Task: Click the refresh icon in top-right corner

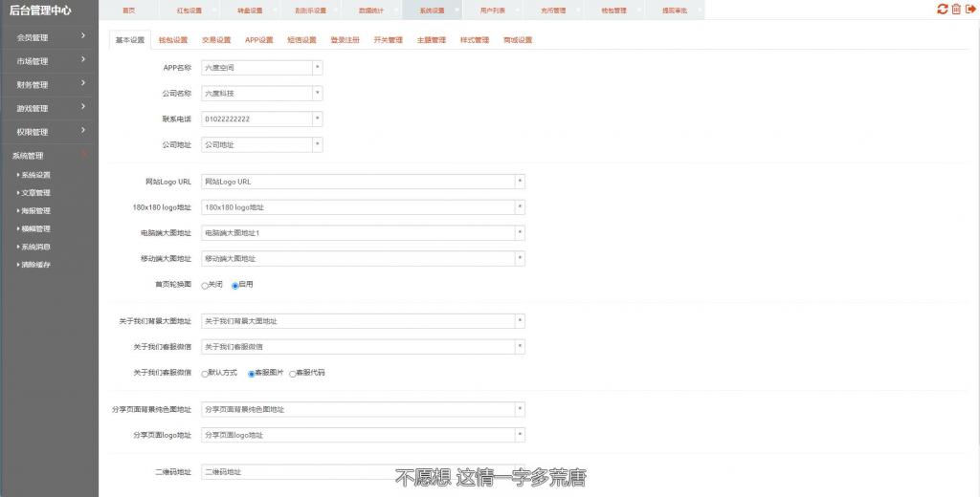Action: click(942, 10)
